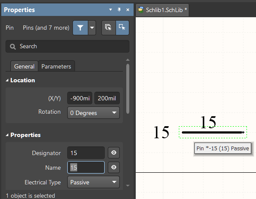Click the Search field
Image resolution: width=256 pixels, height=199 pixels.
pyautogui.click(x=67, y=47)
